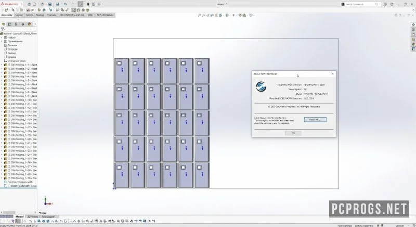Expand the CW-Nesting_1<10> component node
Screen dimensions: 416x227
coord(2,100)
